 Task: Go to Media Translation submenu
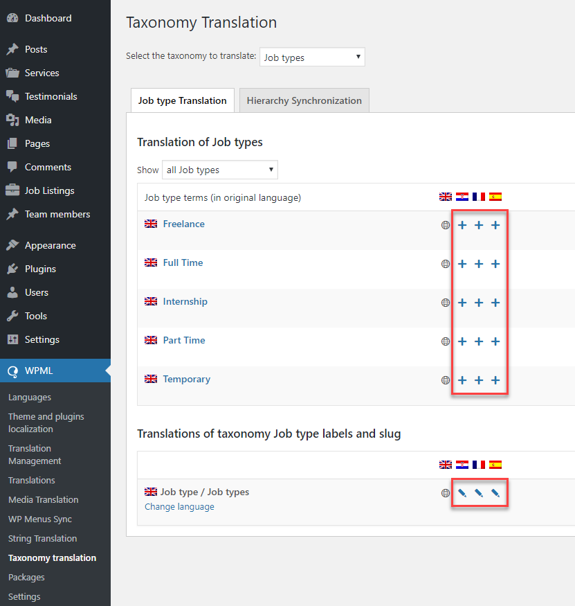[x=44, y=500]
